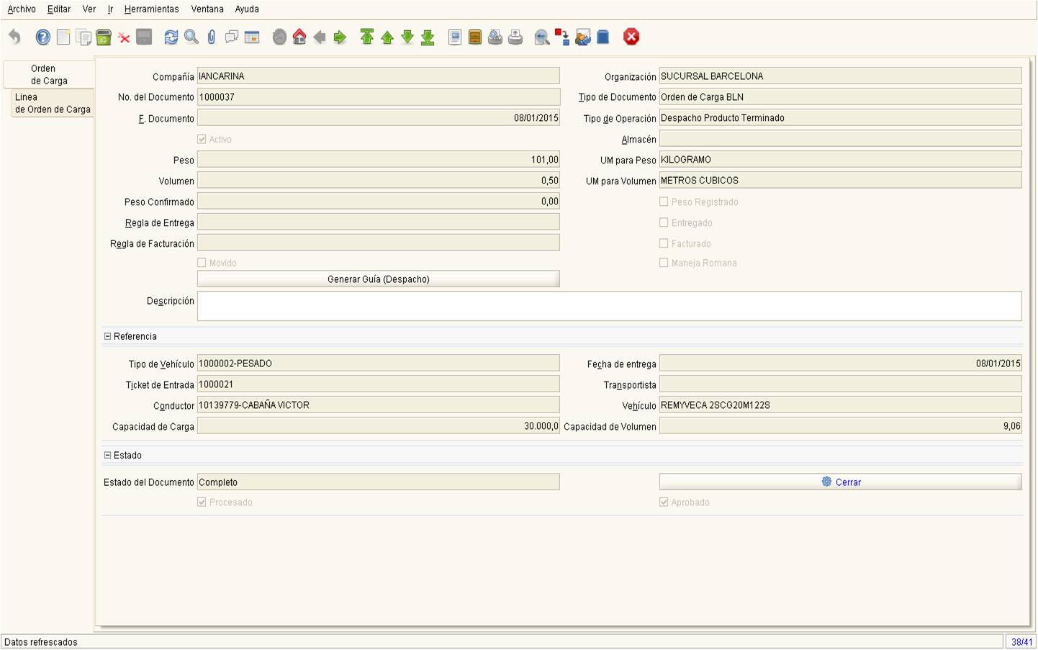Open the active workflows icon
This screenshot has height=650, width=1038.
pos(562,37)
